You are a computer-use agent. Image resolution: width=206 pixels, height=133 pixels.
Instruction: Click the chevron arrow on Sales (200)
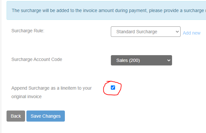point(169,60)
